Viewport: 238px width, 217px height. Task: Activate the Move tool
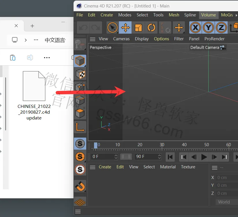(x=125, y=28)
